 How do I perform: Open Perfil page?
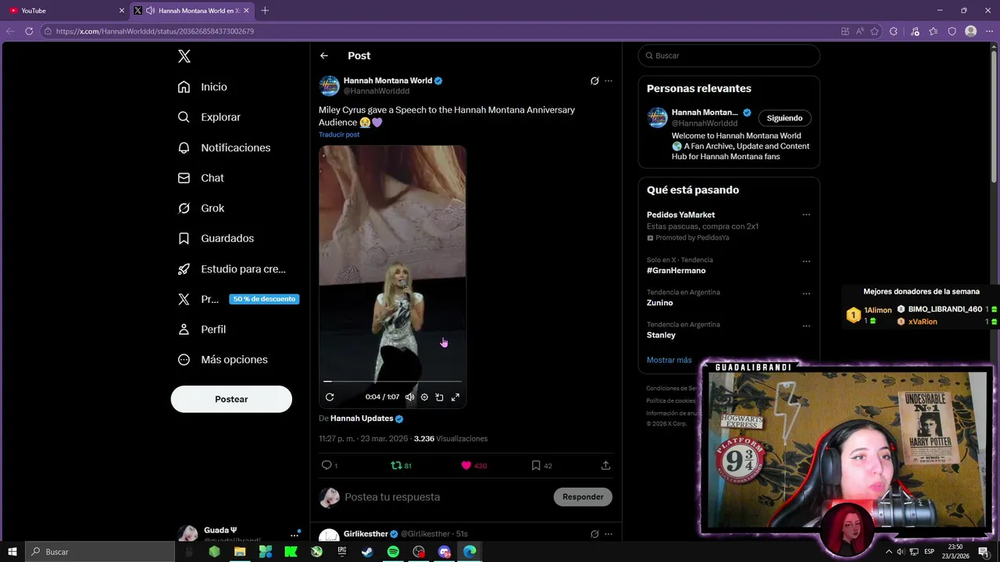[x=202, y=329]
